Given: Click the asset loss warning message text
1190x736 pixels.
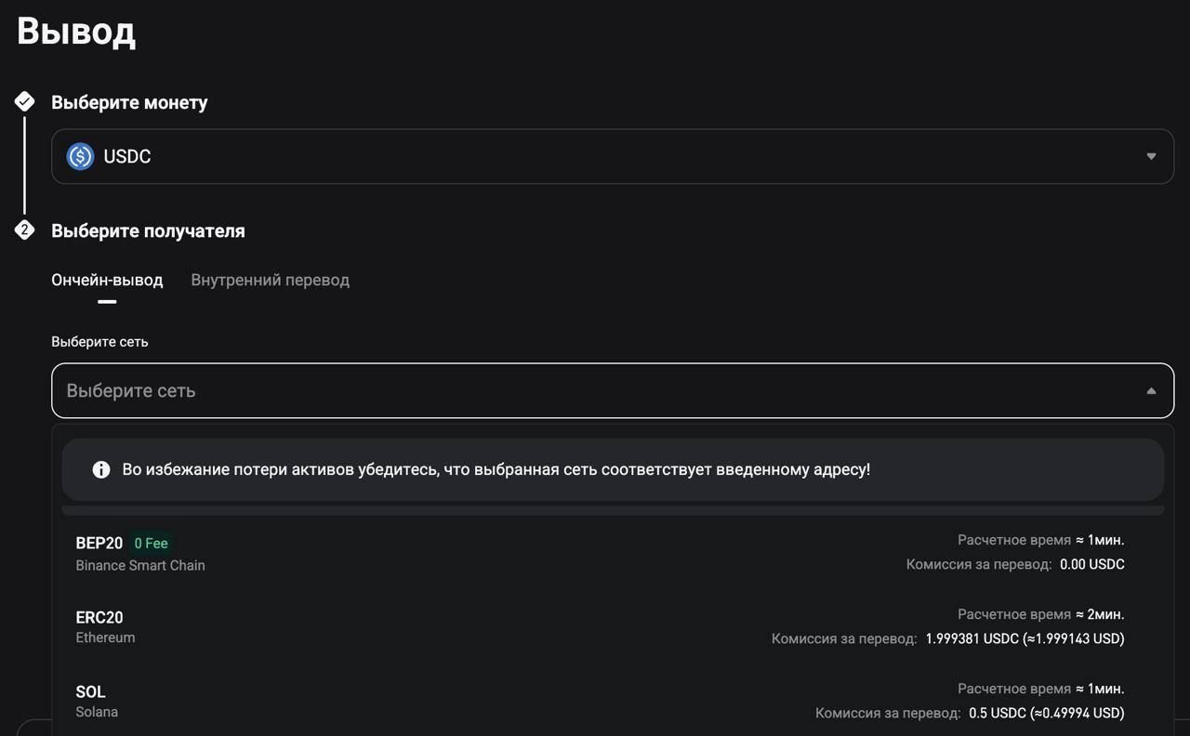Looking at the screenshot, I should [496, 469].
